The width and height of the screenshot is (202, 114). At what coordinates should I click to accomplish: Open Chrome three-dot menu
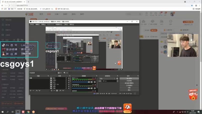[x=199, y=5]
